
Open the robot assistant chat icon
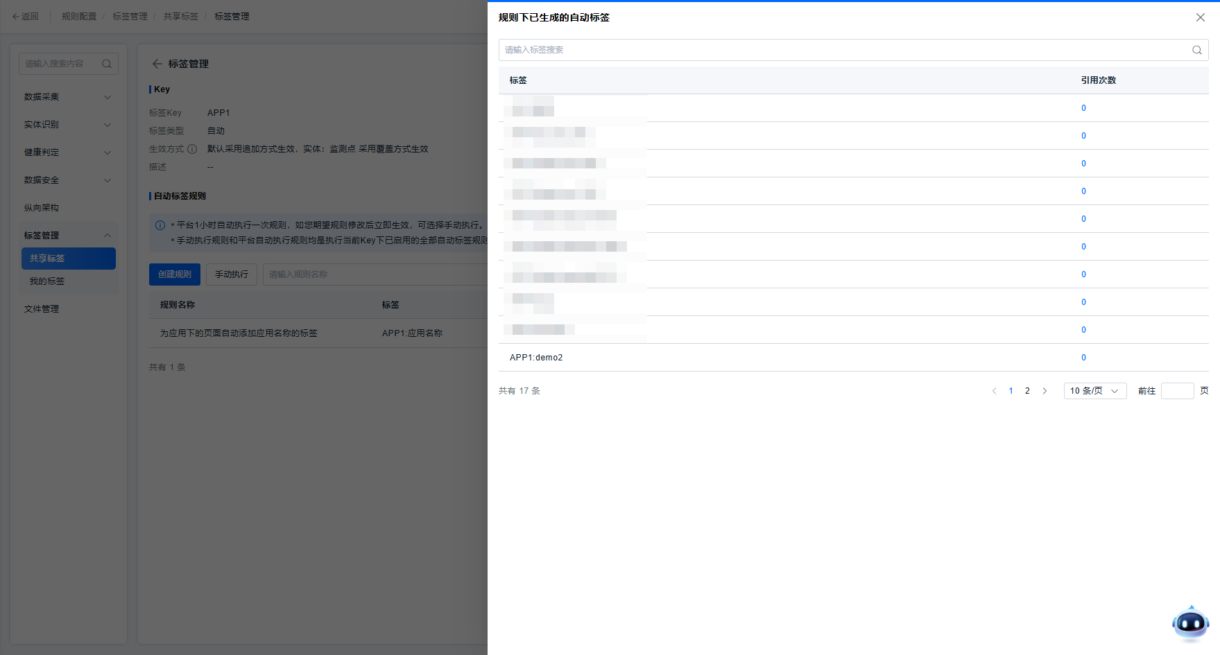(1190, 623)
